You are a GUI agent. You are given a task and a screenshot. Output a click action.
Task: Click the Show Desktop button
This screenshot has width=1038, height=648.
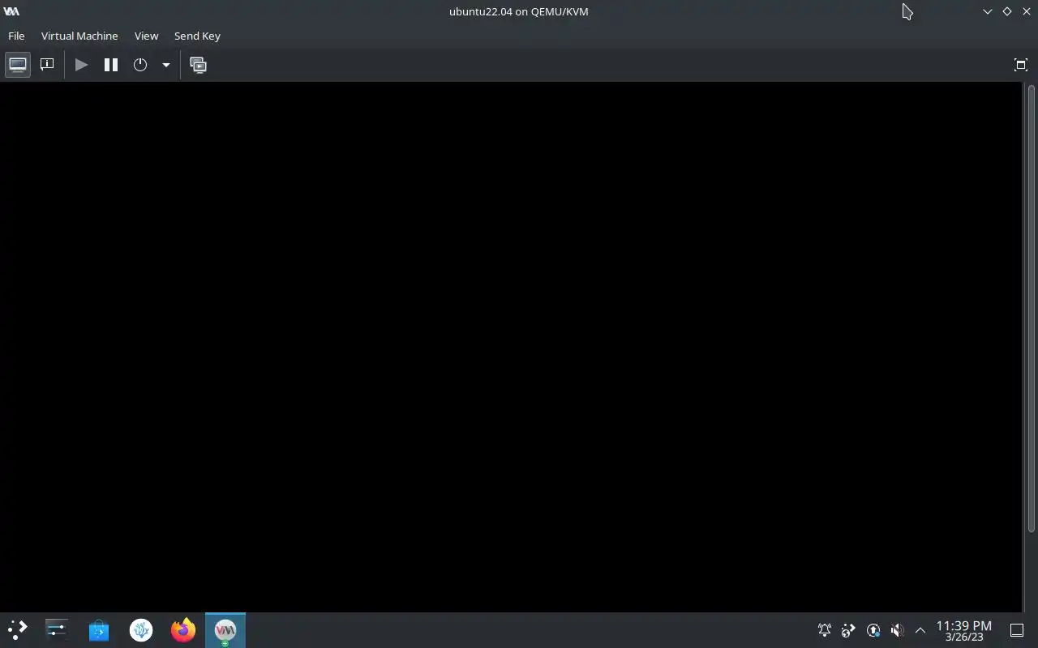tap(1017, 630)
